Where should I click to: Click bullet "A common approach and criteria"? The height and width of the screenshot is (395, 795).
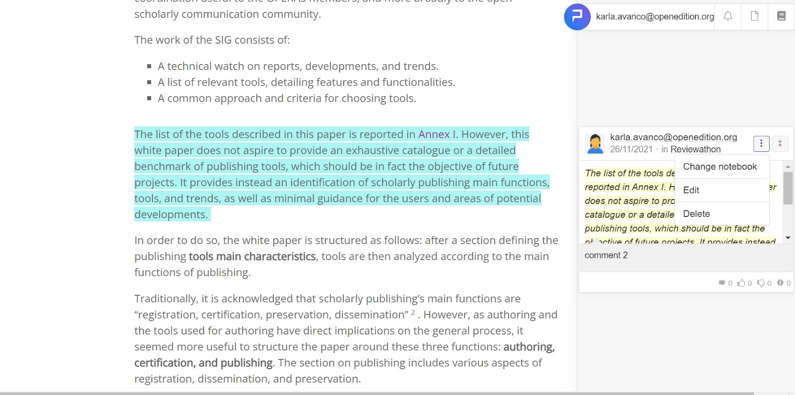287,99
